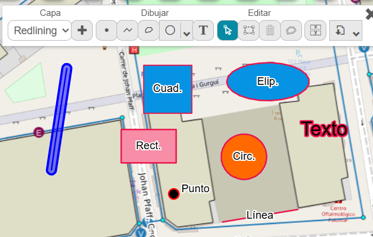Select the pink Rect. rectangle shape
The height and width of the screenshot is (237, 373).
tap(148, 146)
